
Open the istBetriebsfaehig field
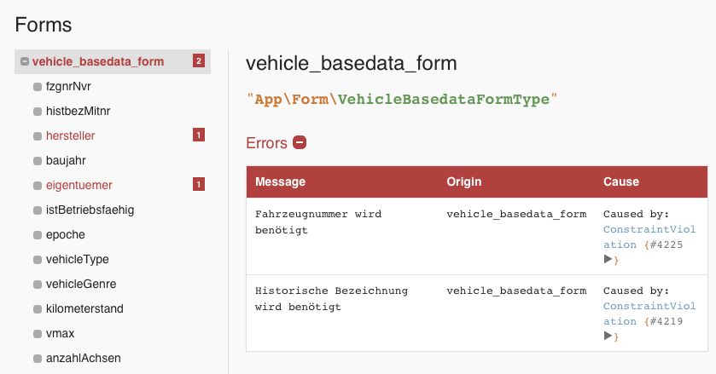[x=90, y=210]
